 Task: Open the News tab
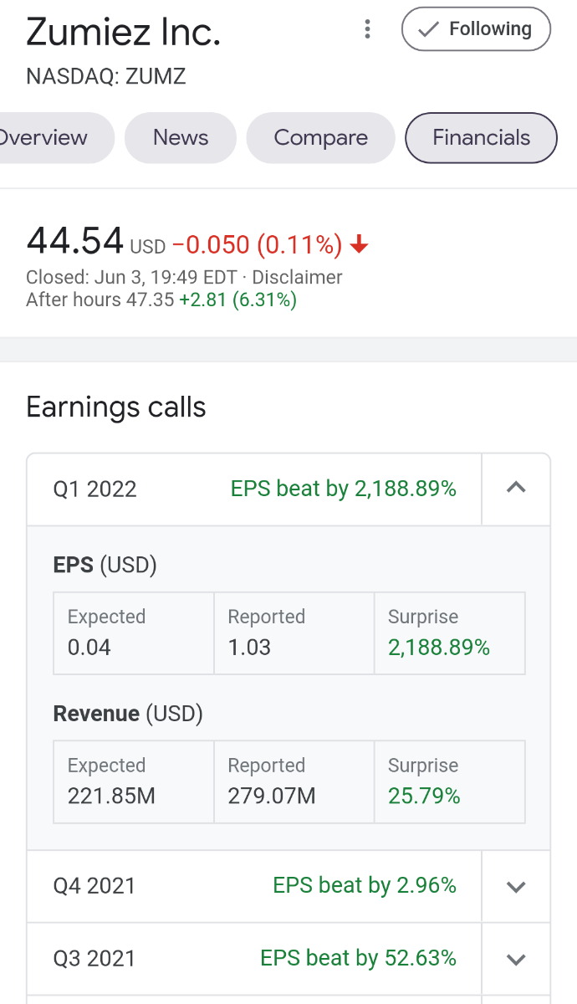(x=181, y=138)
